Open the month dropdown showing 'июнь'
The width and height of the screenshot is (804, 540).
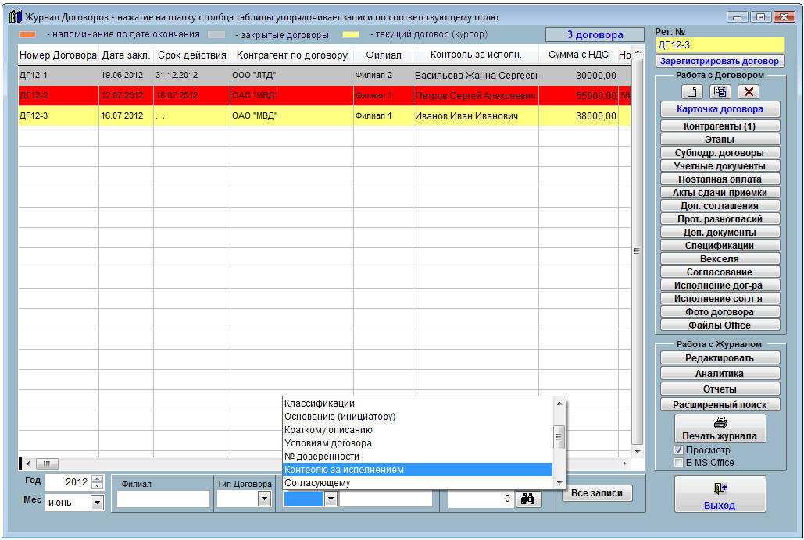tap(97, 503)
